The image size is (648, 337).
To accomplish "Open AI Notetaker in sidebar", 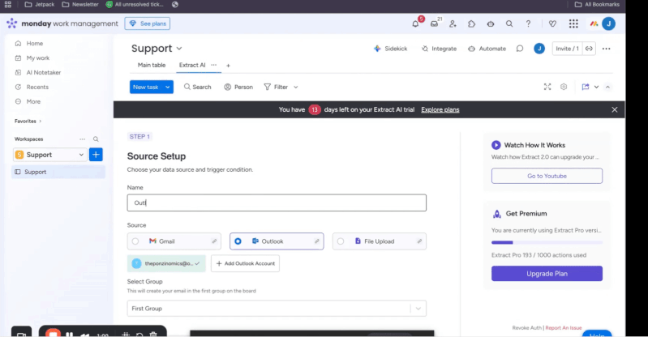I will pos(44,73).
